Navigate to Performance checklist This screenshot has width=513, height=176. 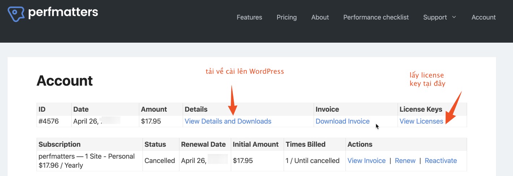coord(376,17)
